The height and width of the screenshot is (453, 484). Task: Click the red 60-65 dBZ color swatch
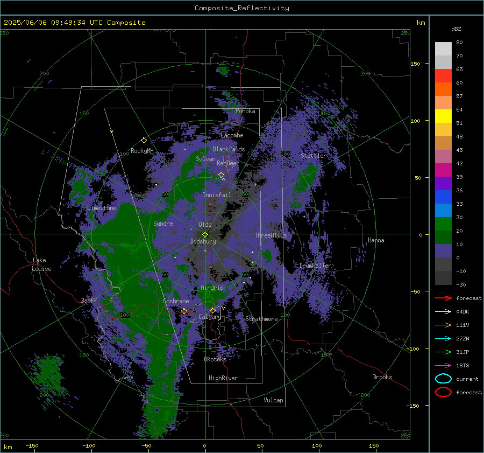coord(443,75)
